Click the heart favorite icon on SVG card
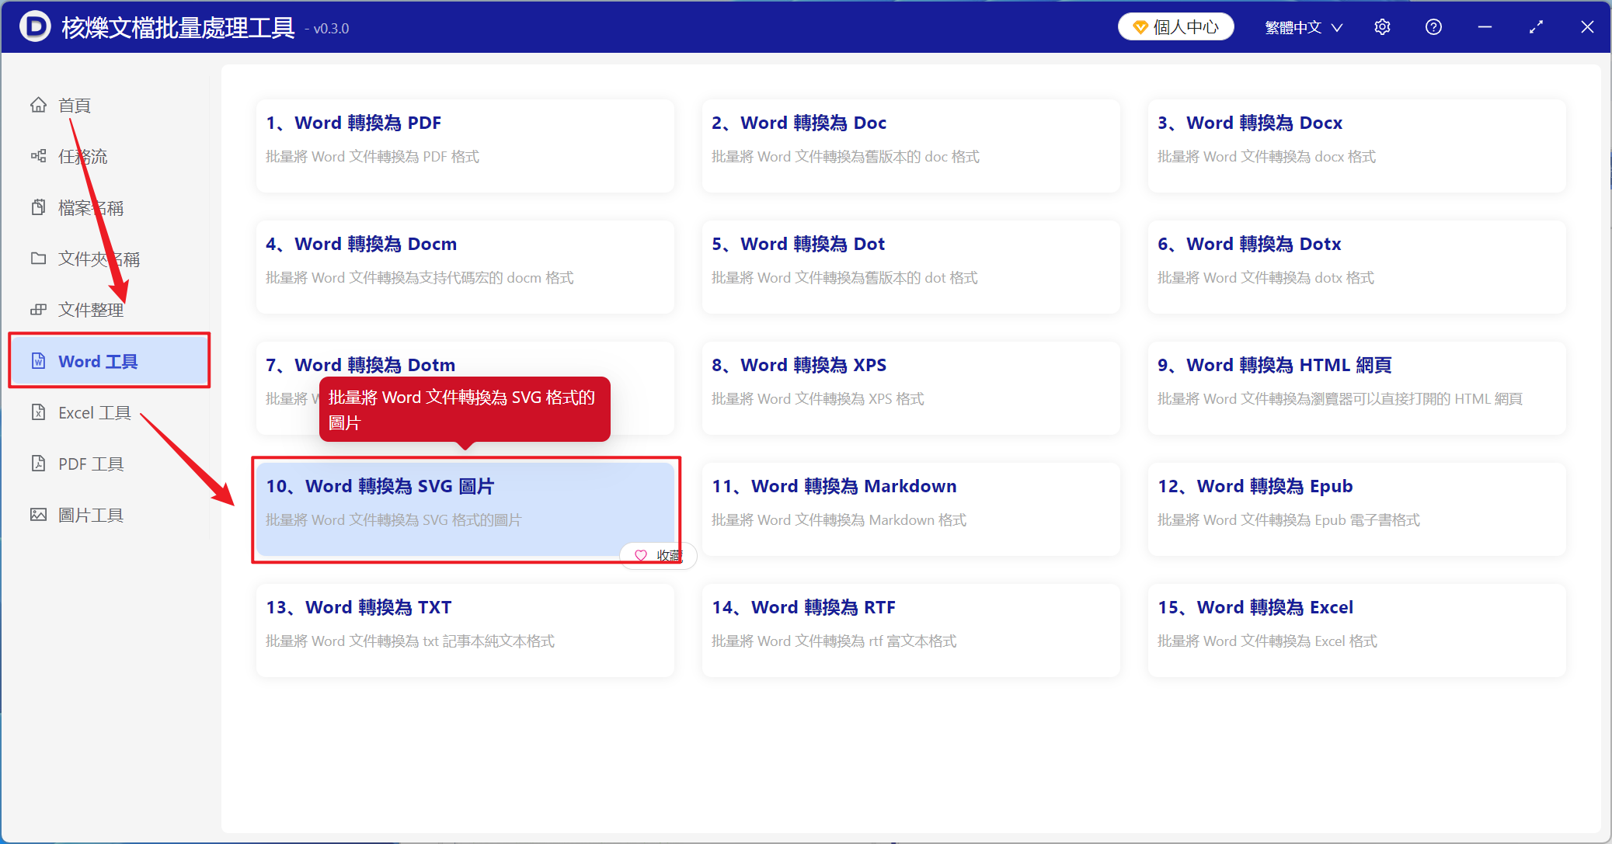1612x844 pixels. click(641, 555)
